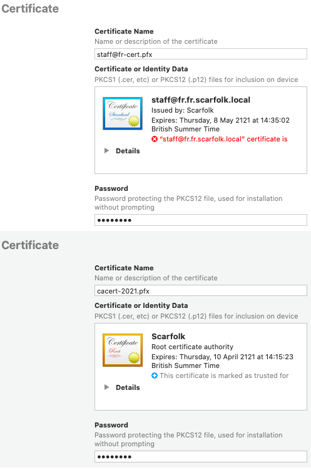
Task: Click the first Certificate section heading
Action: pos(30,9)
